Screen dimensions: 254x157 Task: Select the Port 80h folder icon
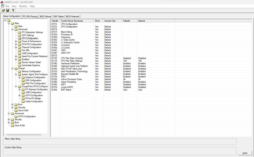click(x=19, y=50)
